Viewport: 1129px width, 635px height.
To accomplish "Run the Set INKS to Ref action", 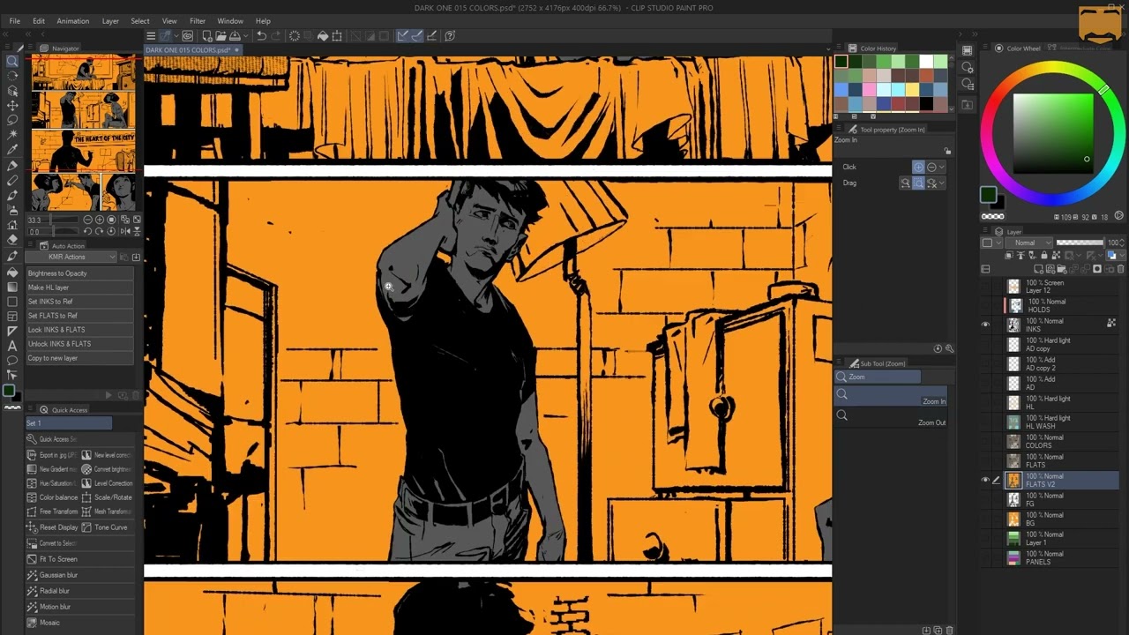I will (80, 302).
